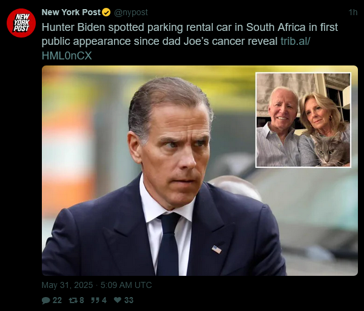Open the New York Post profile name
This screenshot has width=364, height=311.
click(71, 12)
